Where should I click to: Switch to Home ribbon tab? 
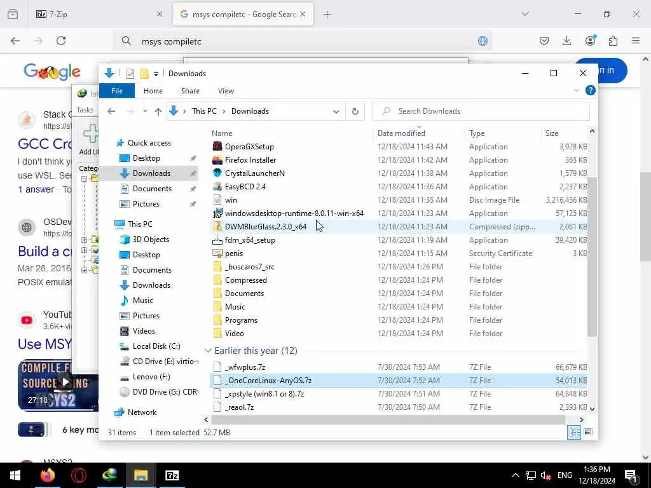(153, 91)
